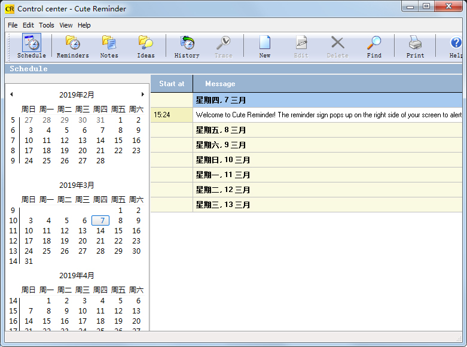
Task: Select March 31 in the calendar
Action: [29, 261]
